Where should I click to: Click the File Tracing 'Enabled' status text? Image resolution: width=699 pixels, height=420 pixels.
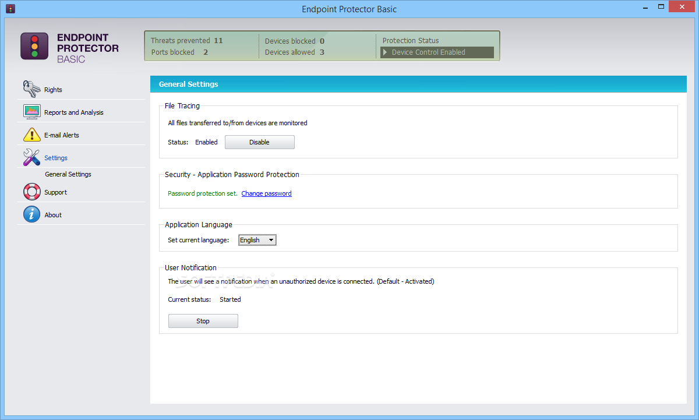click(206, 142)
